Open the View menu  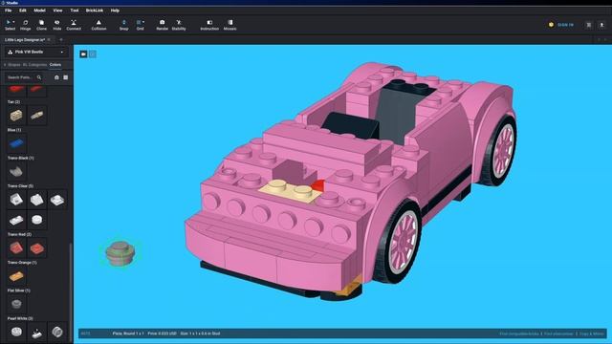pyautogui.click(x=57, y=11)
